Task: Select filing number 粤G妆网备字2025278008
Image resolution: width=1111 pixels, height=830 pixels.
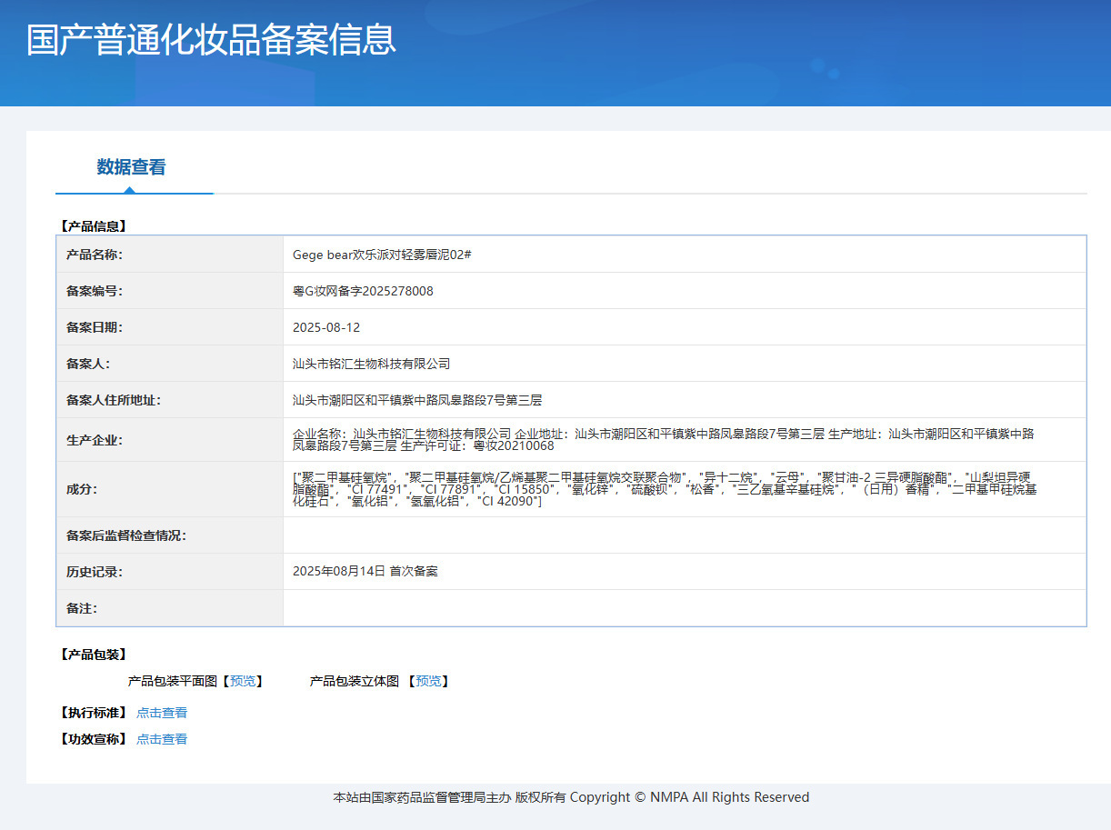Action: [x=363, y=291]
